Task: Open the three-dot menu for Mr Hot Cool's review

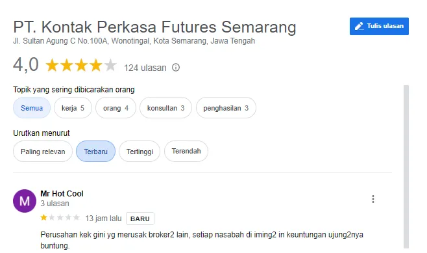Action: click(x=372, y=199)
